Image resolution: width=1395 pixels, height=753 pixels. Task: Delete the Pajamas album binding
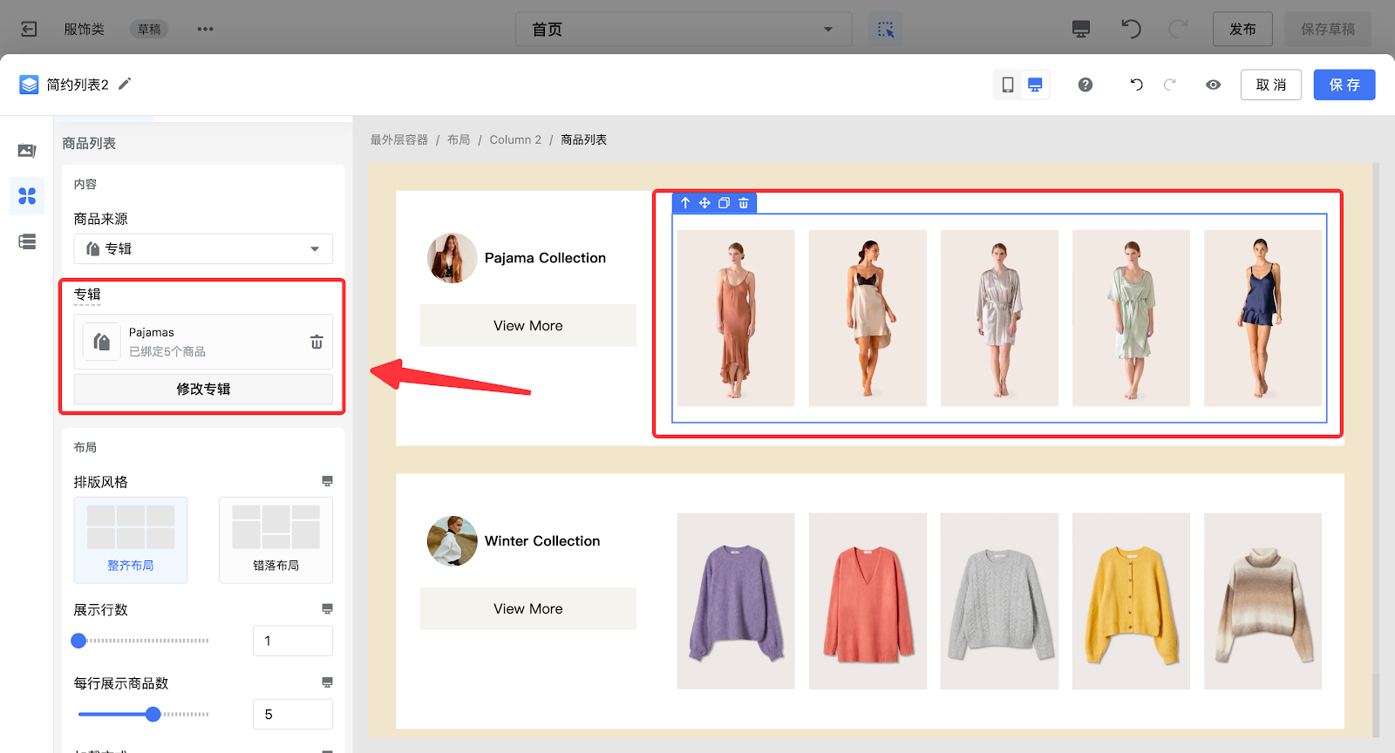coord(316,343)
